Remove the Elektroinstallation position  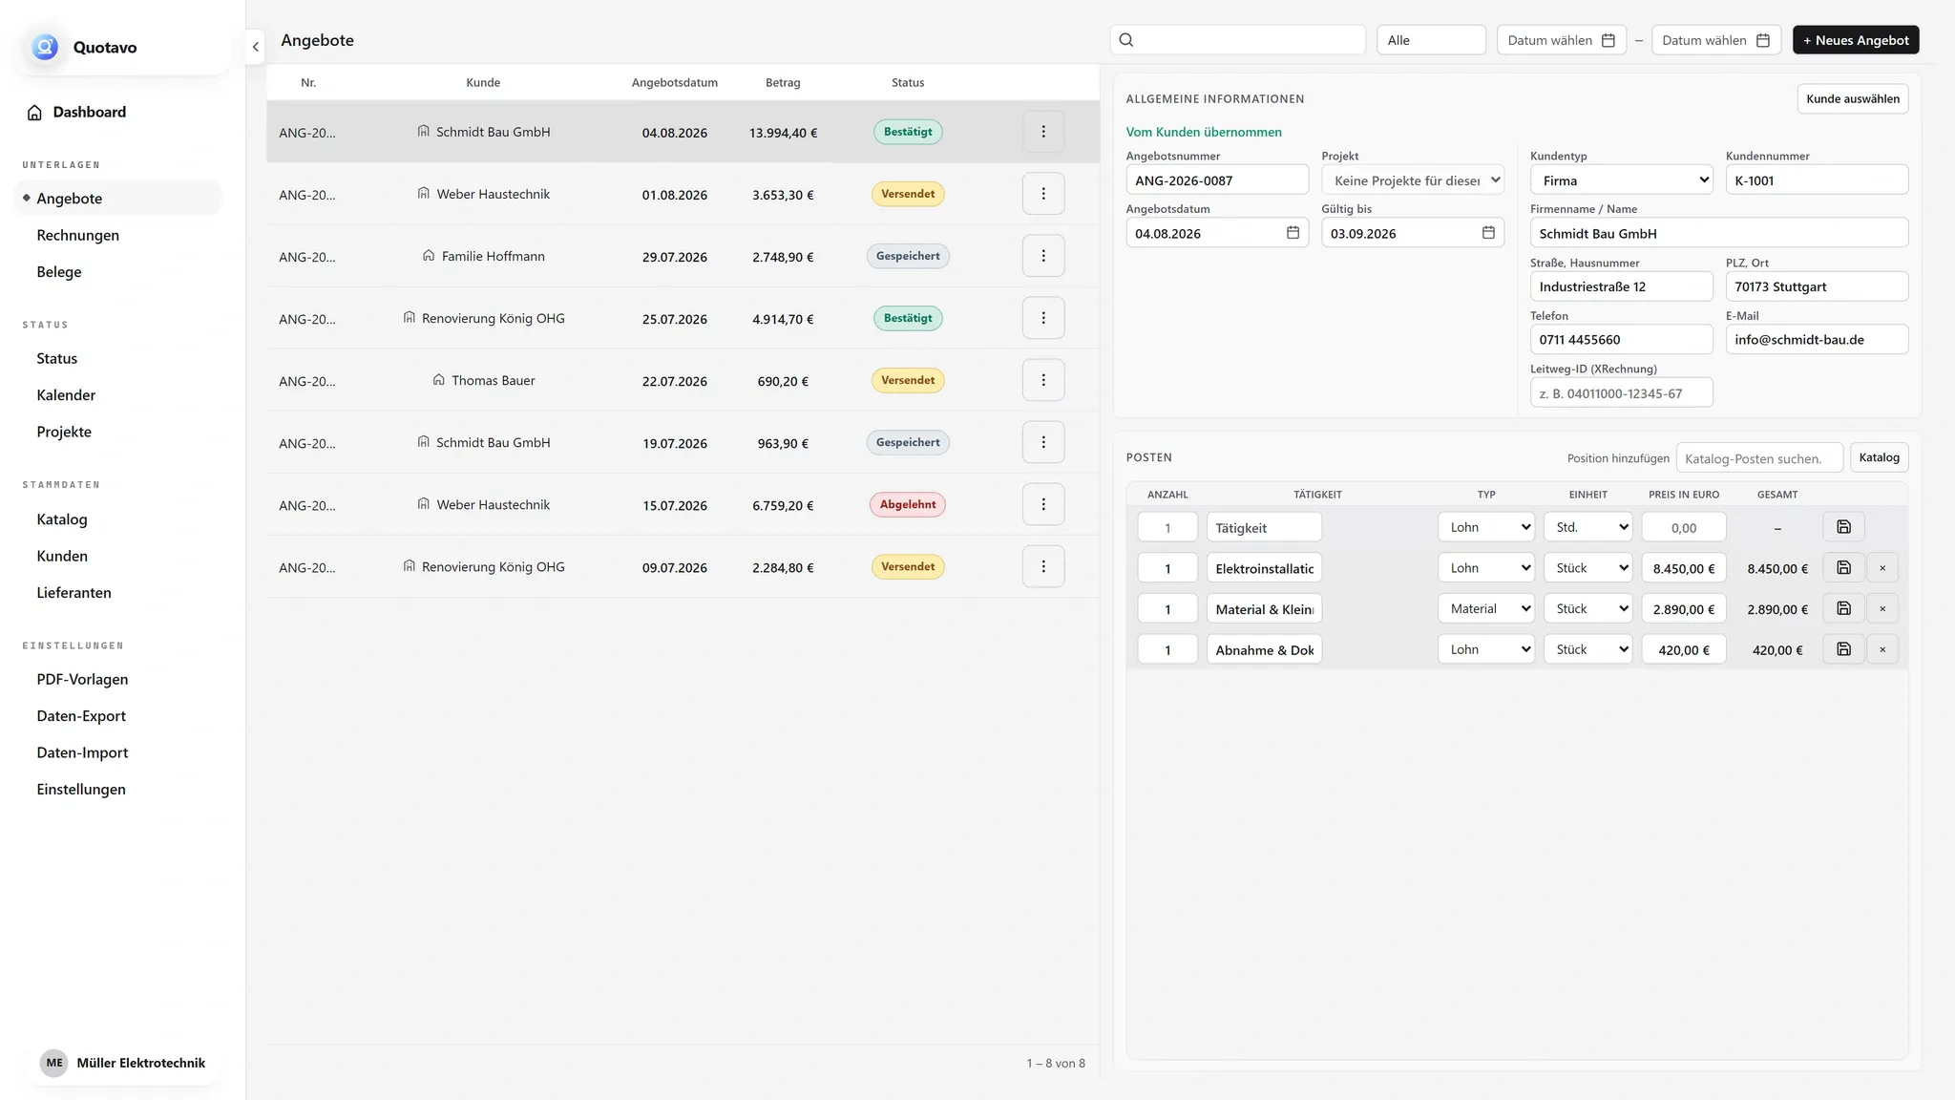[x=1882, y=568]
